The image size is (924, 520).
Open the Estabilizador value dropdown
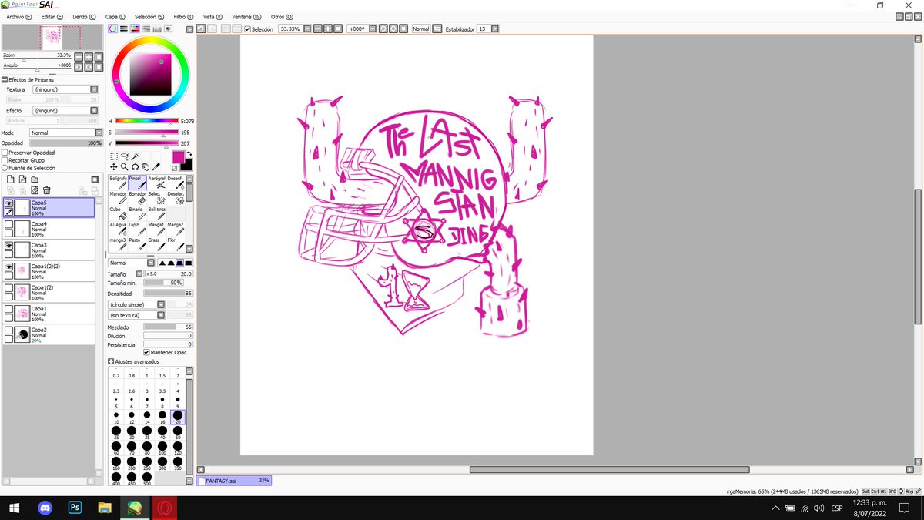point(494,29)
